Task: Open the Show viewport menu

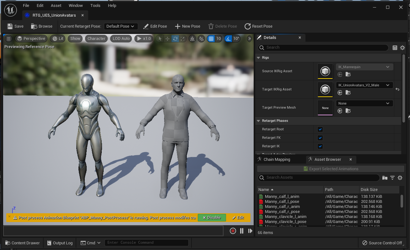Action: tap(75, 39)
